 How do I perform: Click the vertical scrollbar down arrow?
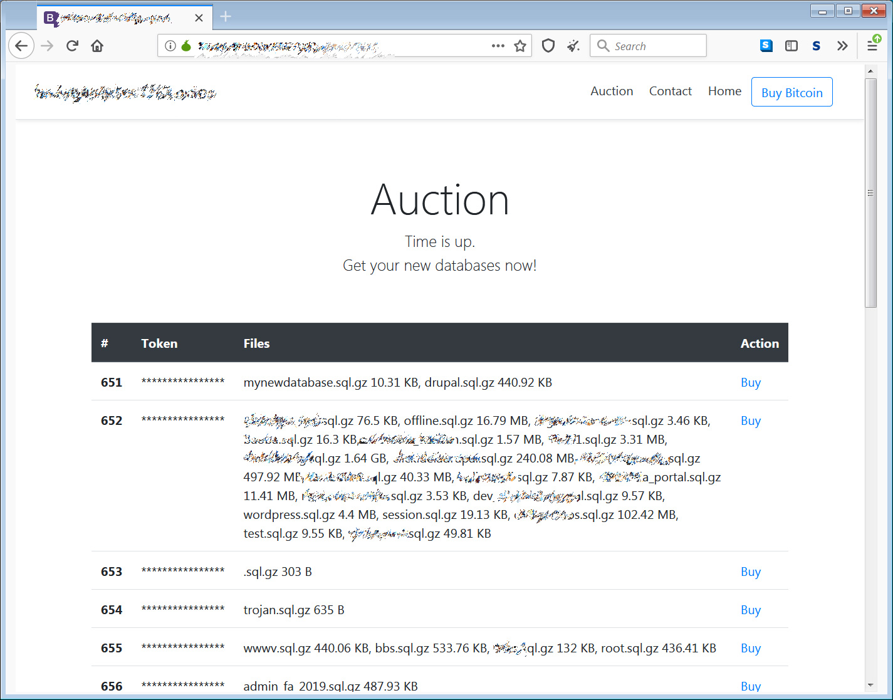pos(870,686)
